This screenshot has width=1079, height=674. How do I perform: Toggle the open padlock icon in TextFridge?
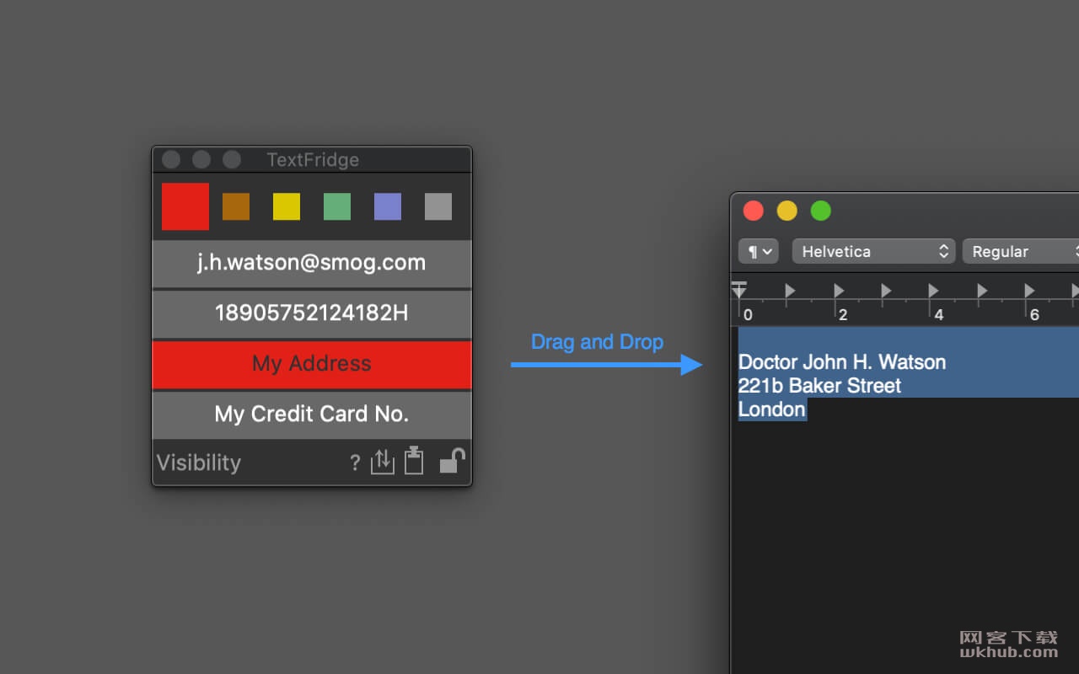click(x=453, y=460)
